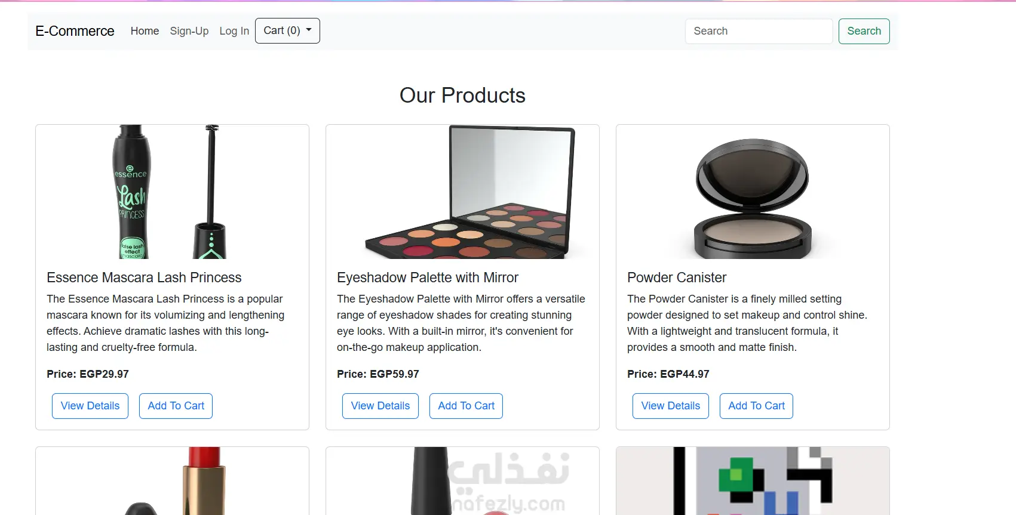Click the red lipstick product image
This screenshot has width=1016, height=515.
pos(172,481)
